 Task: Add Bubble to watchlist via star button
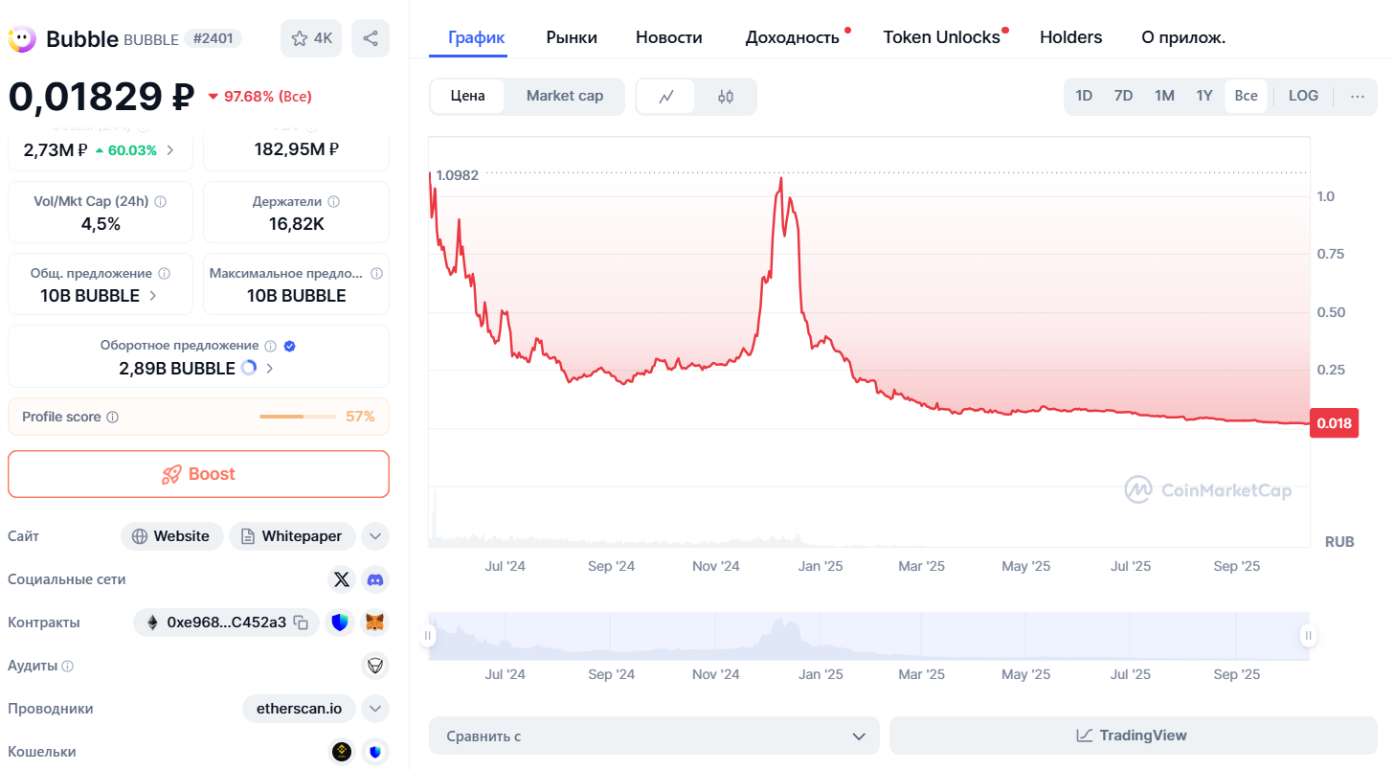(x=310, y=38)
